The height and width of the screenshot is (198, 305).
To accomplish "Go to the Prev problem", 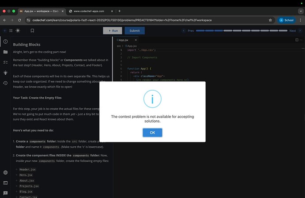I will (188, 30).
